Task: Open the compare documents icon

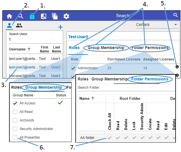Action: (44, 16)
